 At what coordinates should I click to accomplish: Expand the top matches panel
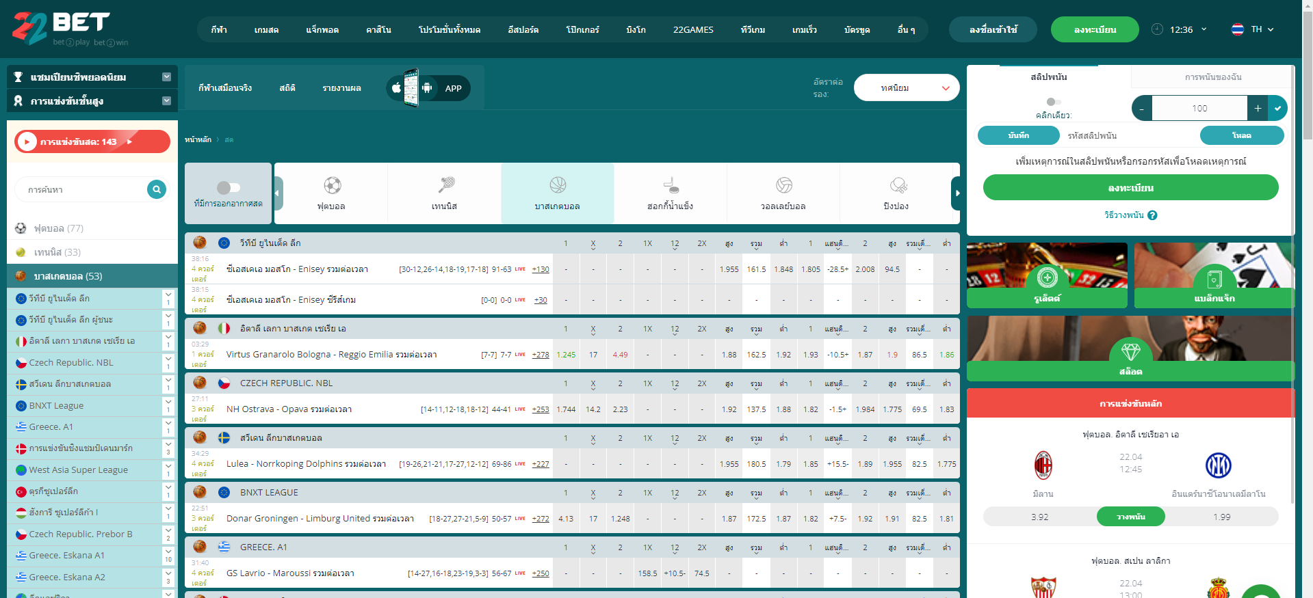tap(166, 101)
